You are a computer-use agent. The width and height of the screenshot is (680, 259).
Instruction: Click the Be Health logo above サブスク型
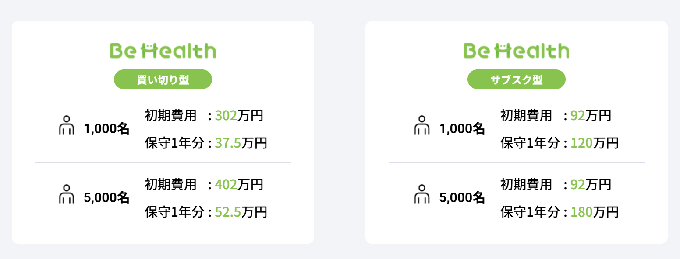516,51
